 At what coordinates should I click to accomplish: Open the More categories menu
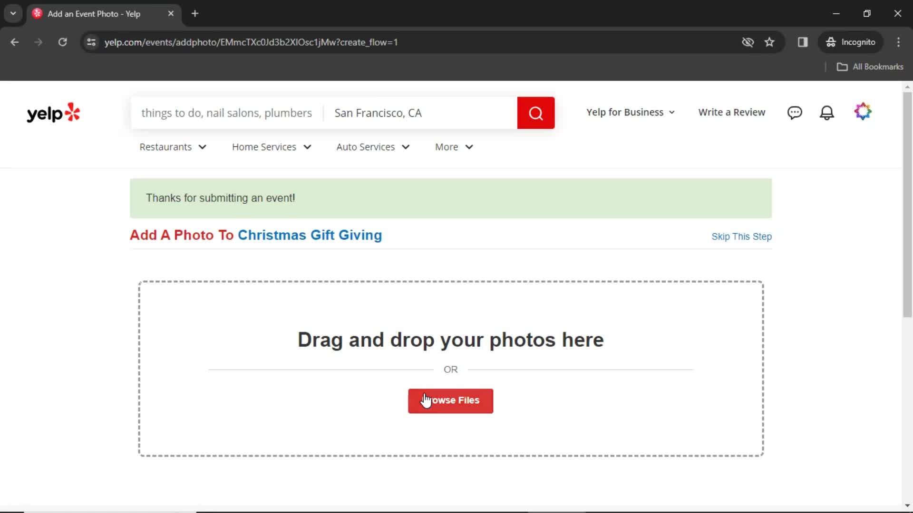(x=454, y=147)
